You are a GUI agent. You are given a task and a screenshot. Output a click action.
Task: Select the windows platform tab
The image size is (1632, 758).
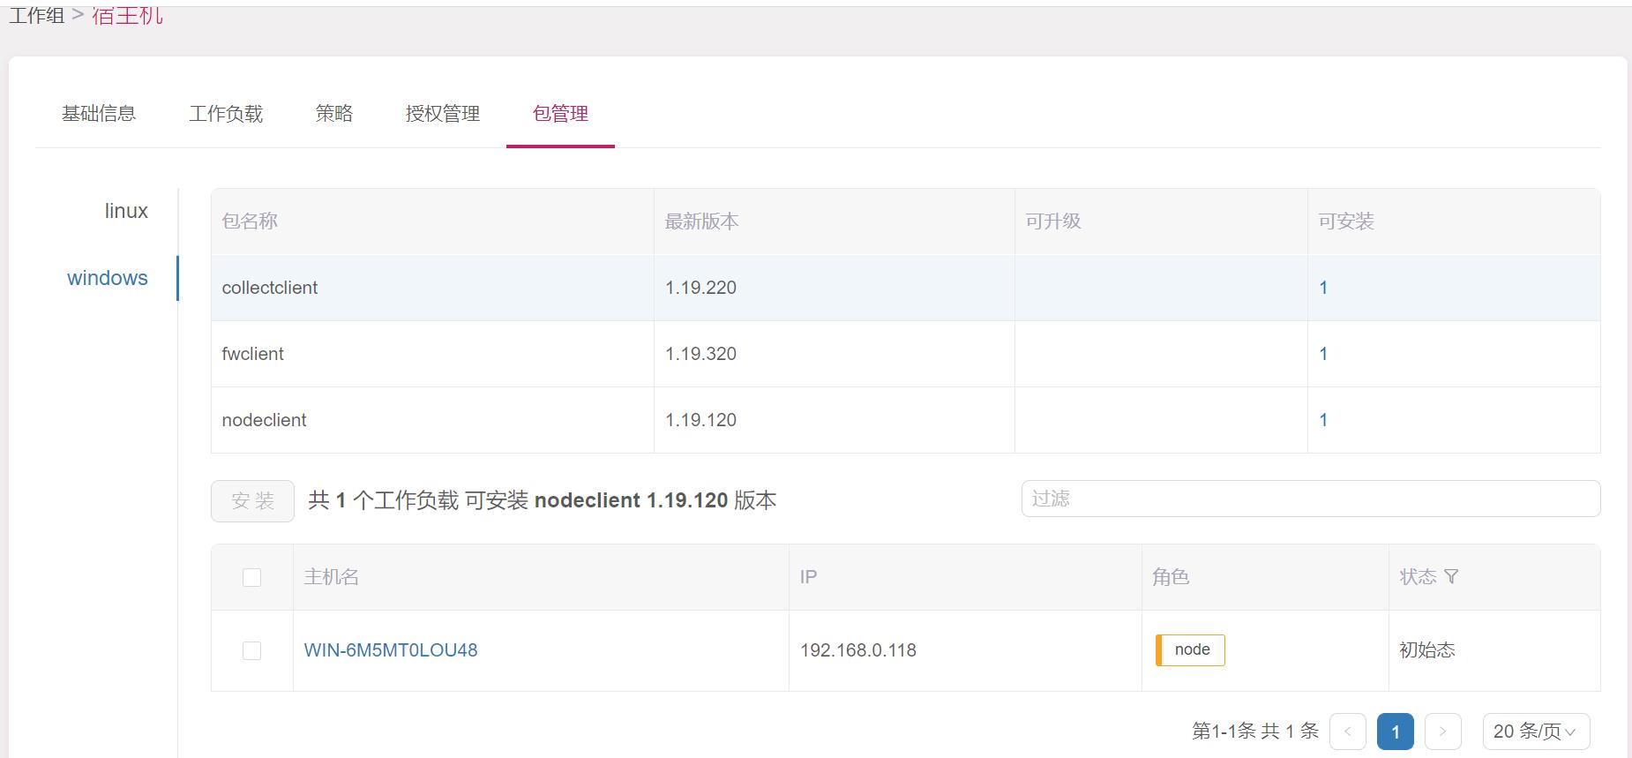click(x=108, y=278)
